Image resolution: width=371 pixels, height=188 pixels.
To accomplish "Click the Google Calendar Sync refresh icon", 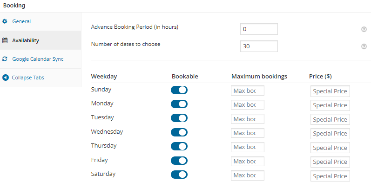I will pos(5,59).
